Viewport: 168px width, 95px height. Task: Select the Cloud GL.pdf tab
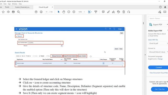pos(43,7)
